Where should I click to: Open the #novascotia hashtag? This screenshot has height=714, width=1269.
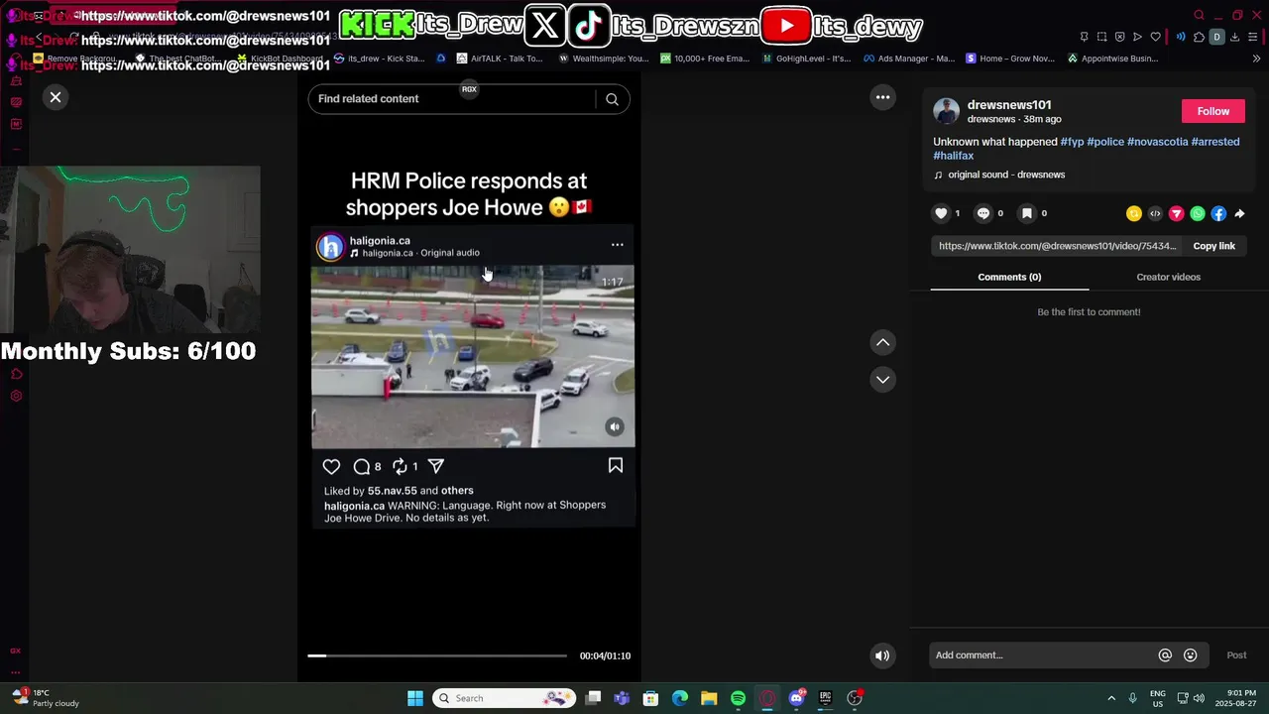1157,142
